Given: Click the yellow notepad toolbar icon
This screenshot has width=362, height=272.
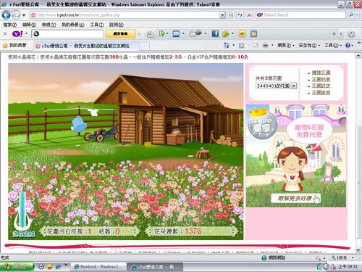Looking at the screenshot, I should click(254, 33).
